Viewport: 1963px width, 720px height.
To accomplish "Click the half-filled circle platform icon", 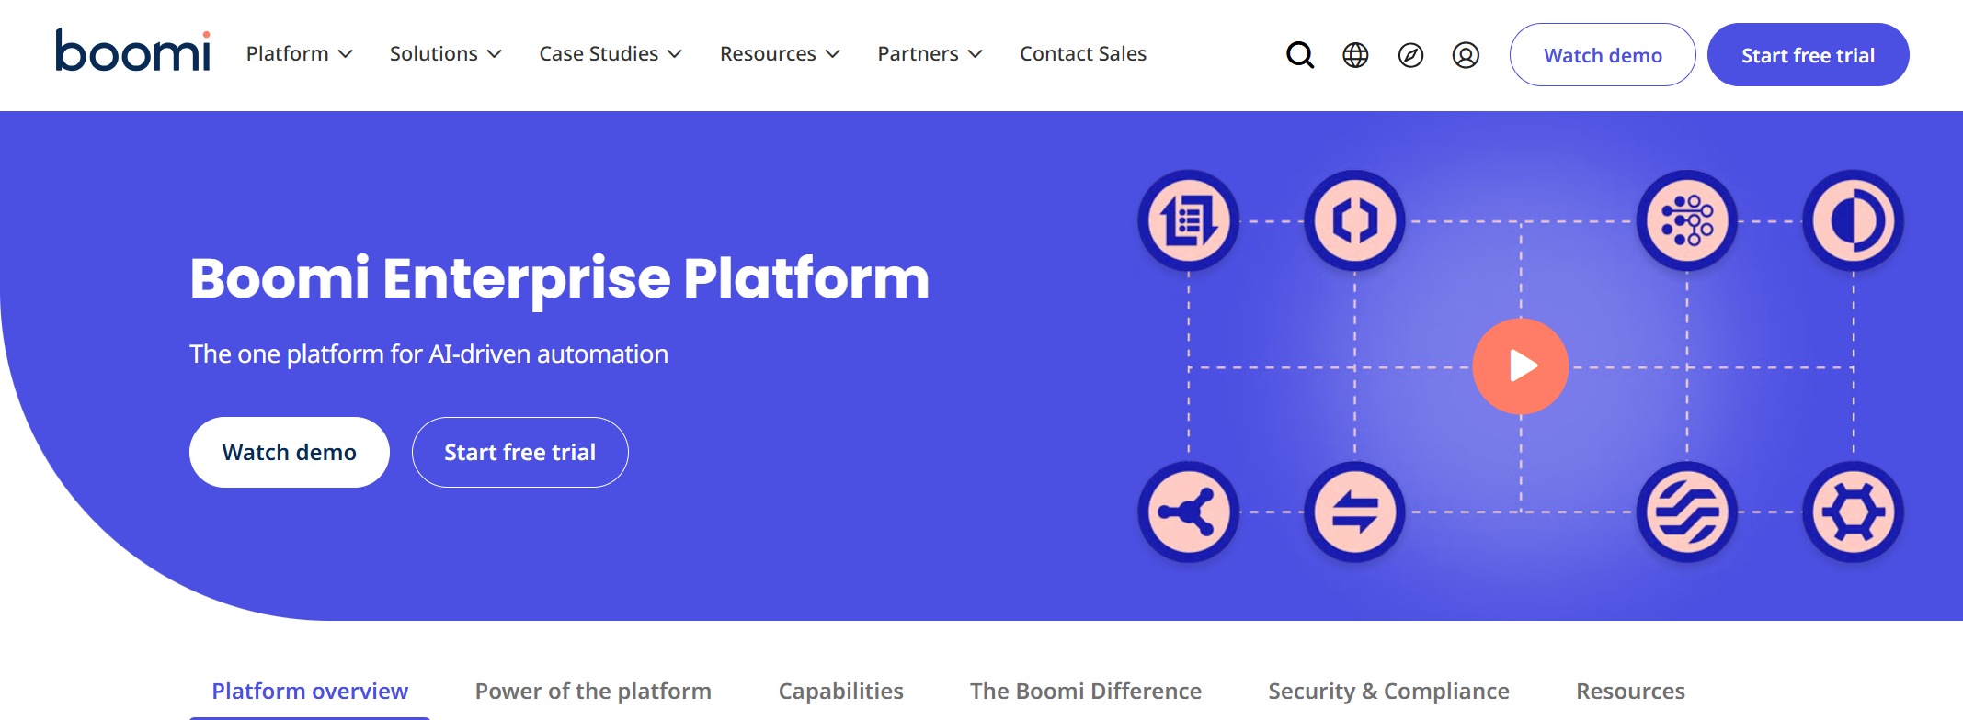I will pyautogui.click(x=1853, y=221).
